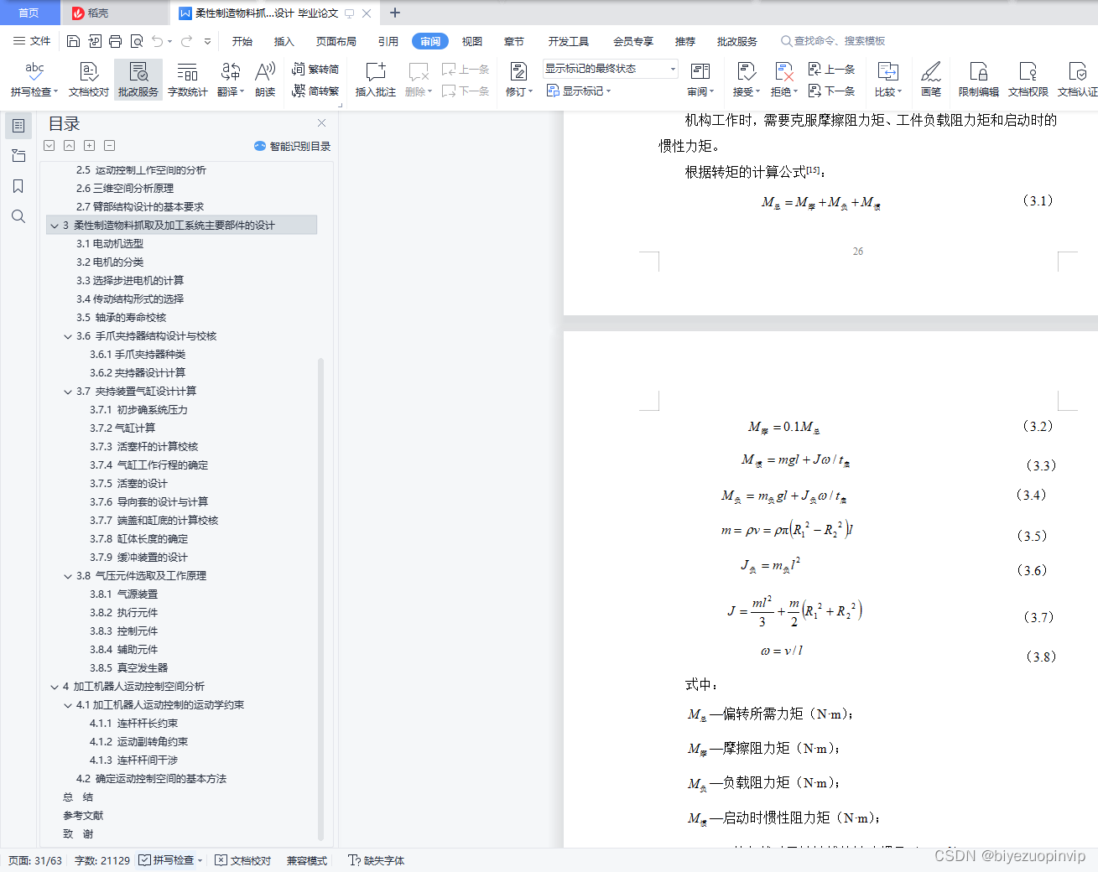This screenshot has height=872, width=1098.
Task: Click the outline pane vertical scrollbar
Action: [x=321, y=599]
